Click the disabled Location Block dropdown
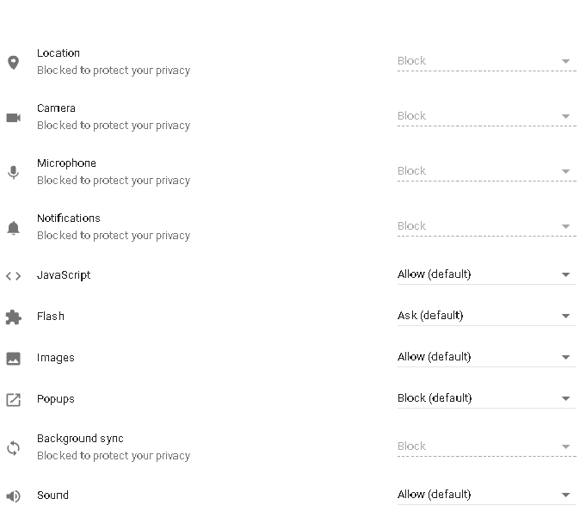Image resolution: width=586 pixels, height=517 pixels. 486,61
